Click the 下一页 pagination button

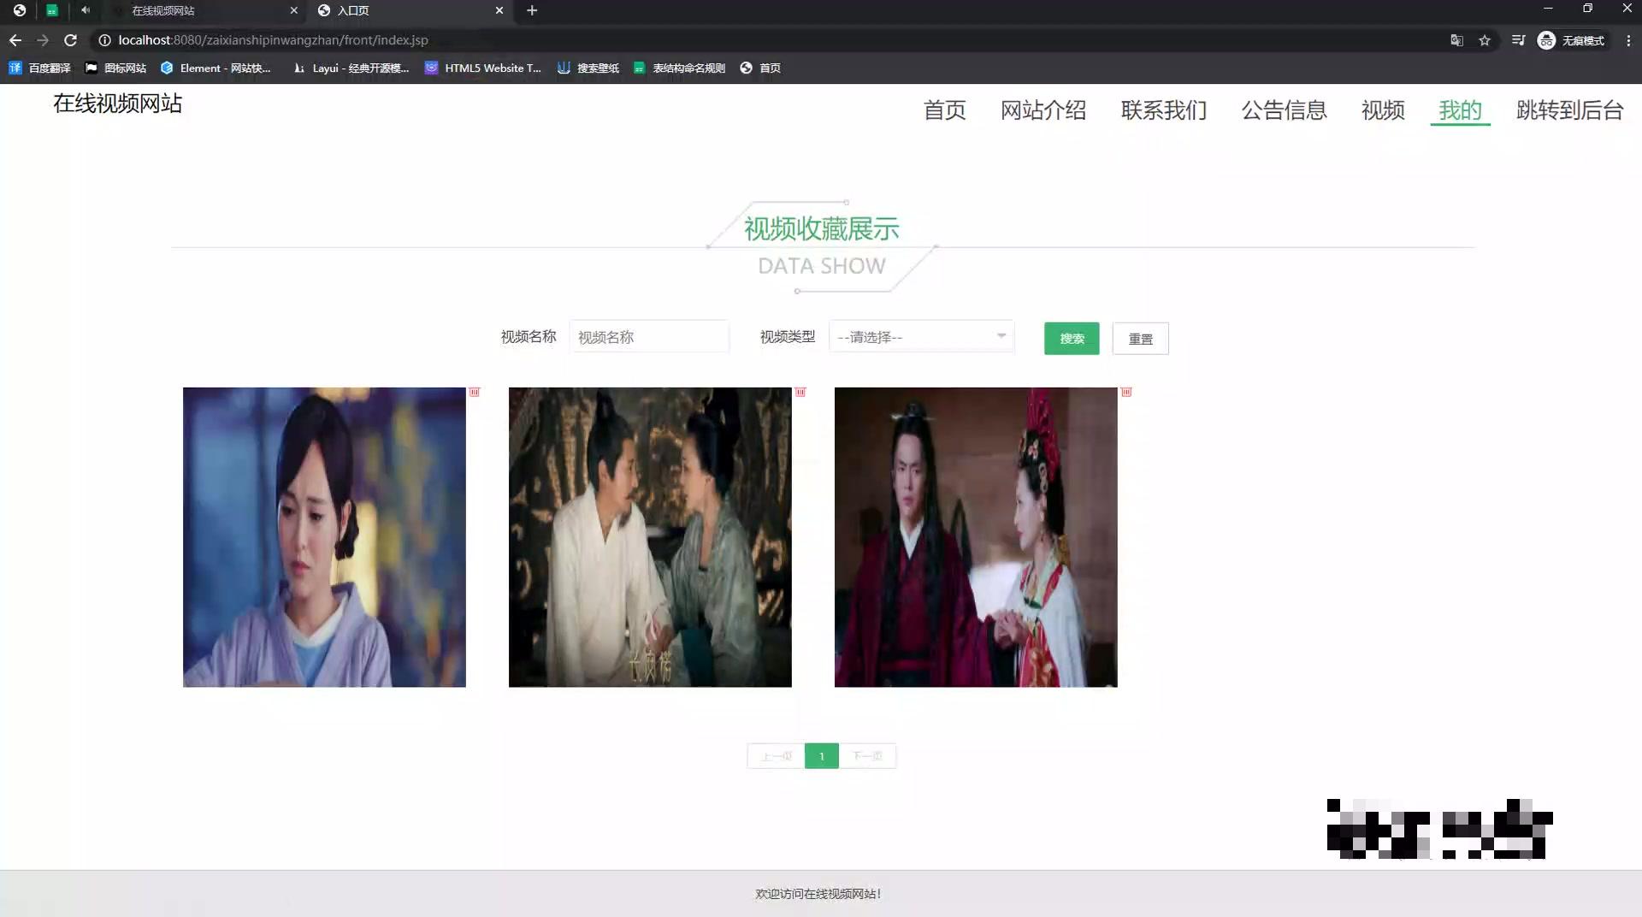[x=867, y=756]
